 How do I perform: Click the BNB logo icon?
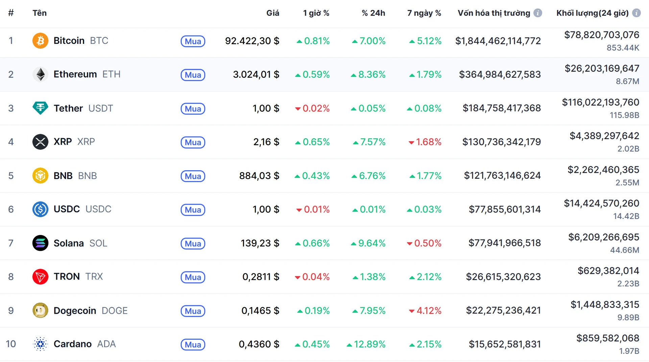pyautogui.click(x=40, y=176)
